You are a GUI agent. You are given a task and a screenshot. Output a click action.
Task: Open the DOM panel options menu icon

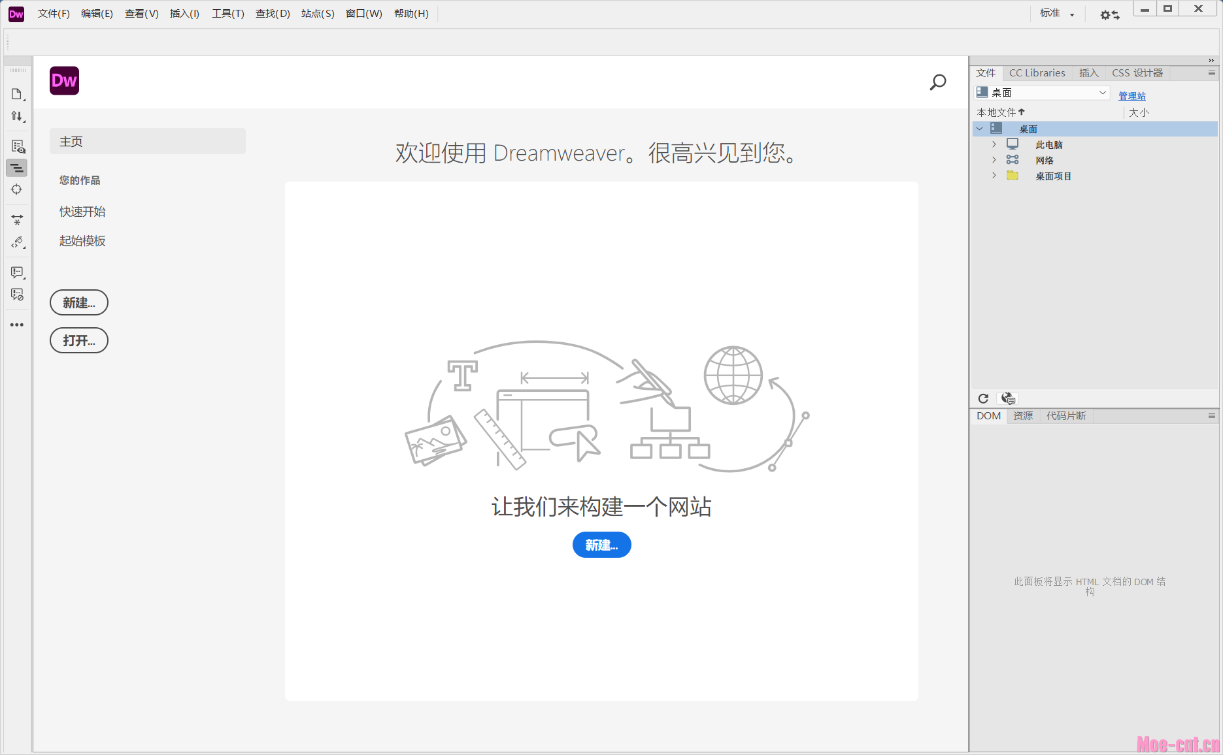click(x=1211, y=416)
